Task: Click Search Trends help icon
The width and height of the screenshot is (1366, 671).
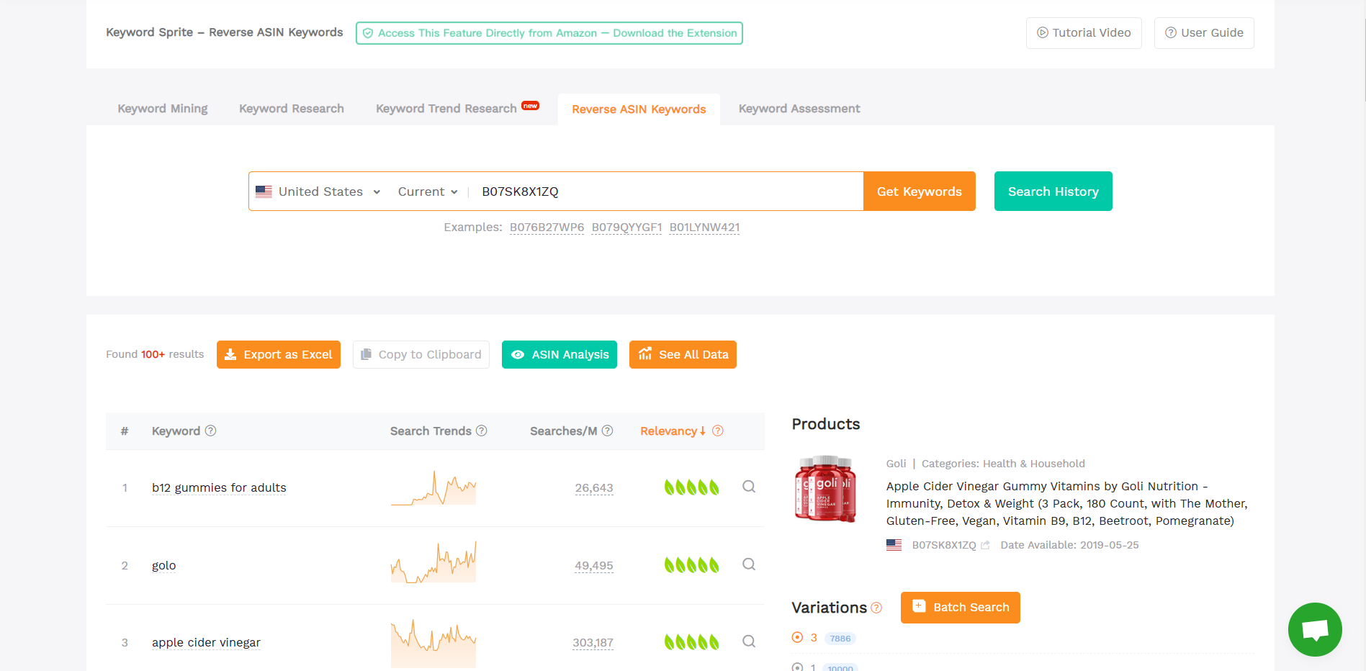Action: pyautogui.click(x=482, y=431)
